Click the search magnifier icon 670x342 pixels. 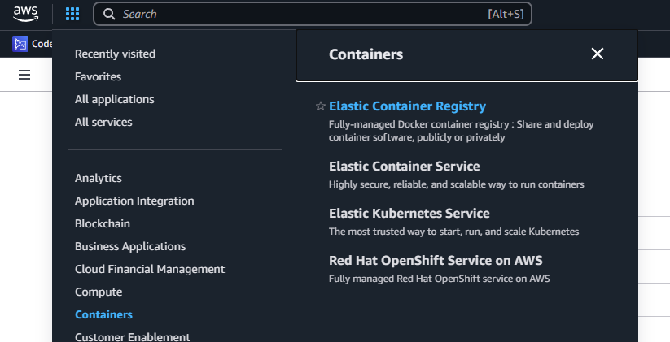(109, 14)
